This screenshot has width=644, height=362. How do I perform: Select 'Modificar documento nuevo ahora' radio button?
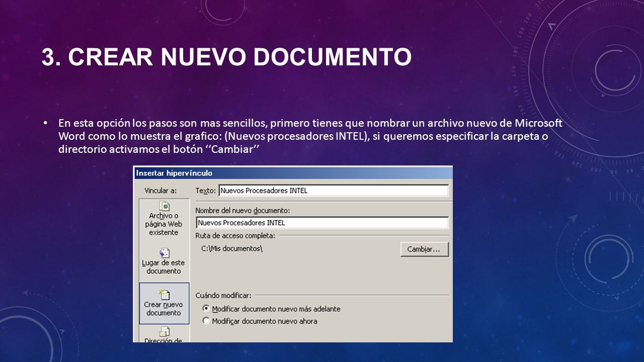pyautogui.click(x=206, y=320)
